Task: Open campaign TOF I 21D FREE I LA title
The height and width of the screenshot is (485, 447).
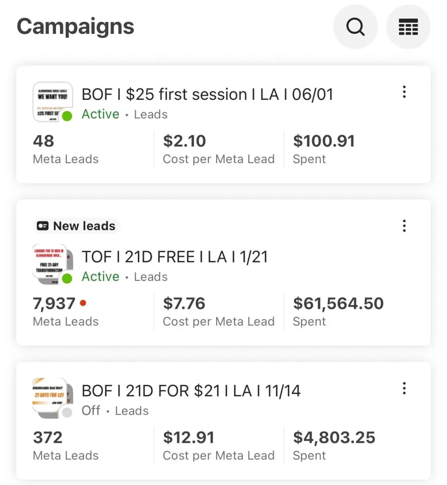Action: point(175,257)
